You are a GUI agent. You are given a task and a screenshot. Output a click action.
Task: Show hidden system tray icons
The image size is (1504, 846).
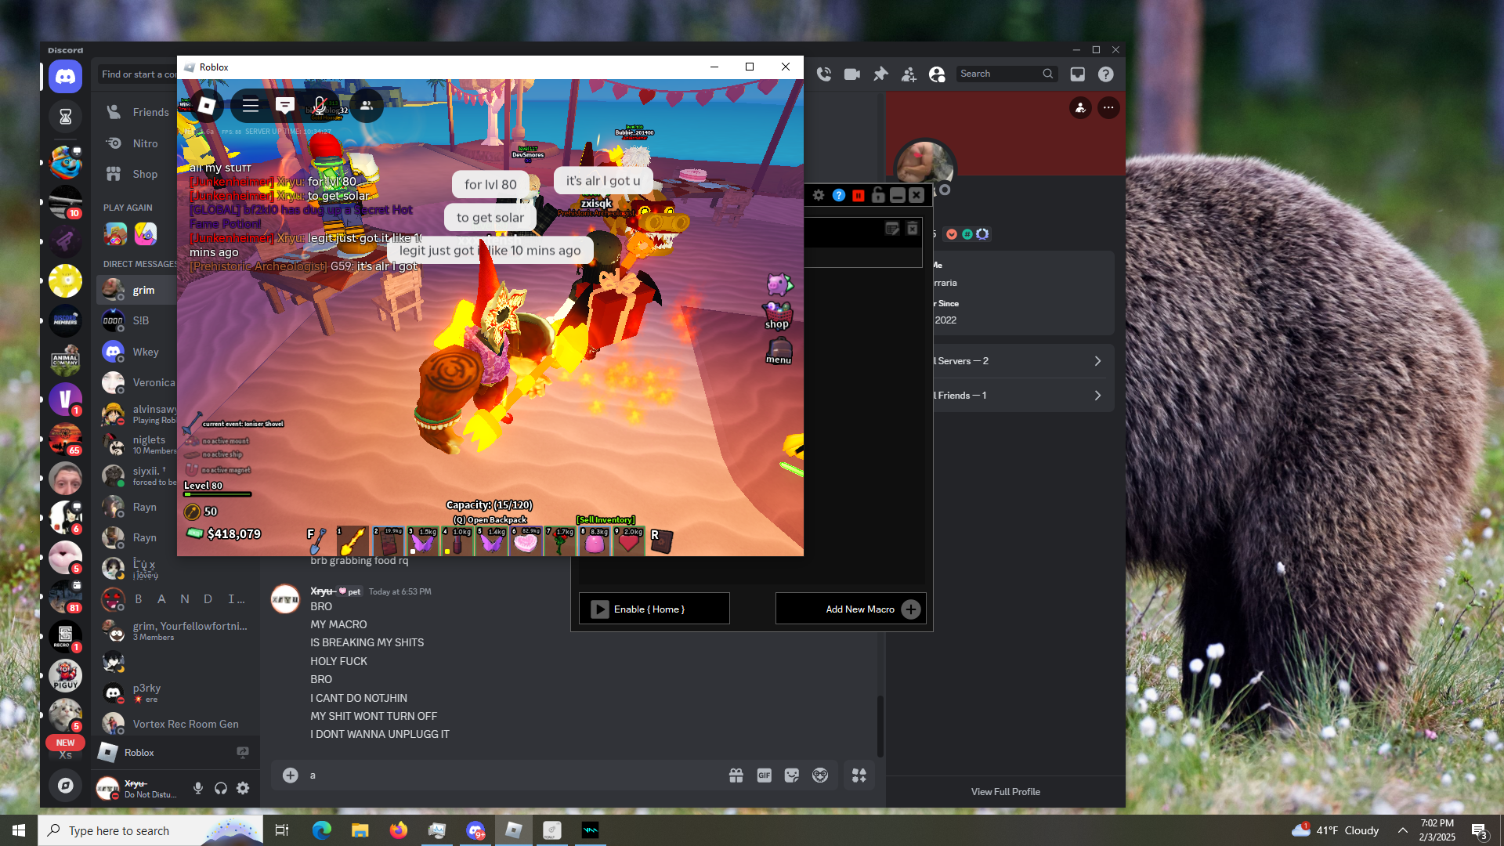(x=1403, y=830)
